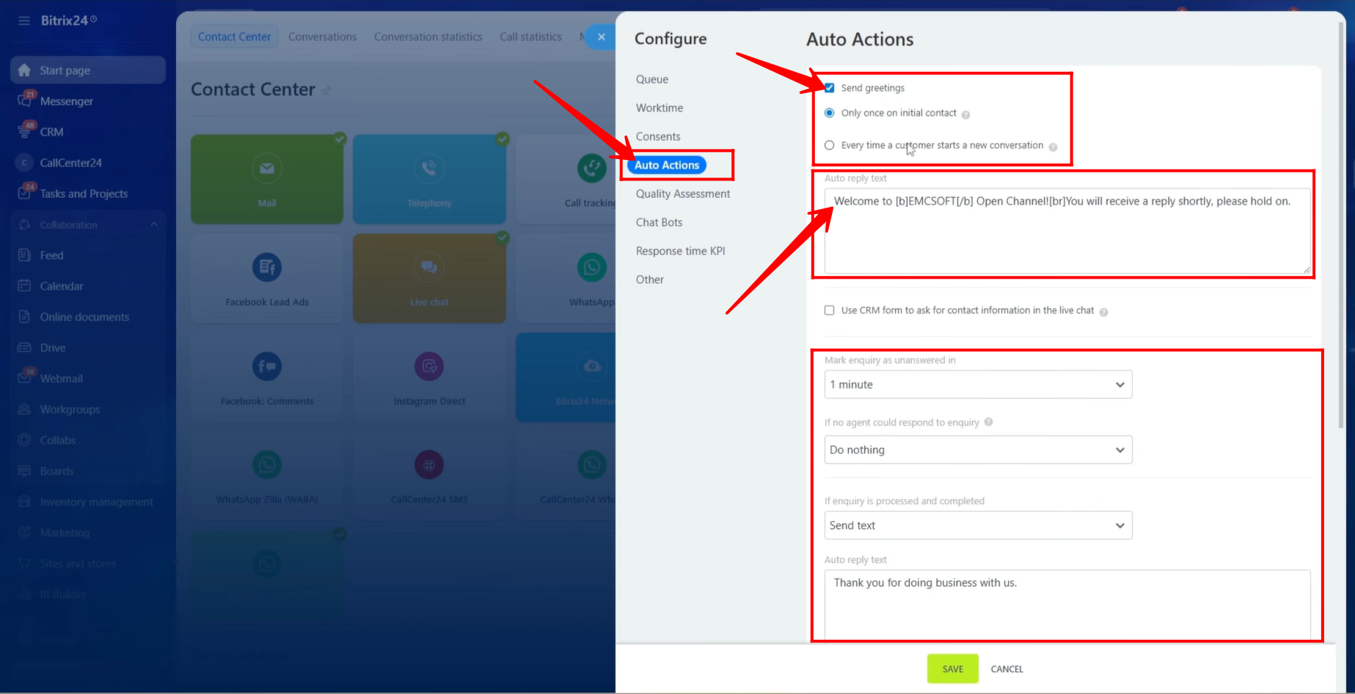This screenshot has width=1355, height=694.
Task: Uncheck the Send greetings checkbox
Action: point(830,88)
